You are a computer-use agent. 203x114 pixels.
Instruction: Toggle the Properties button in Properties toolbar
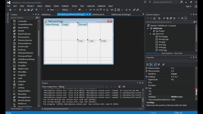coord(155,65)
